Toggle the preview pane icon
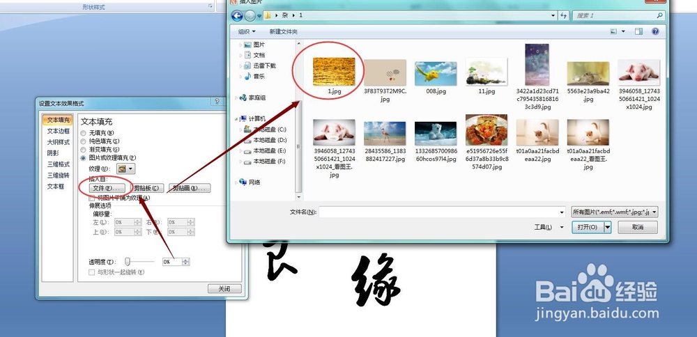 point(638,31)
